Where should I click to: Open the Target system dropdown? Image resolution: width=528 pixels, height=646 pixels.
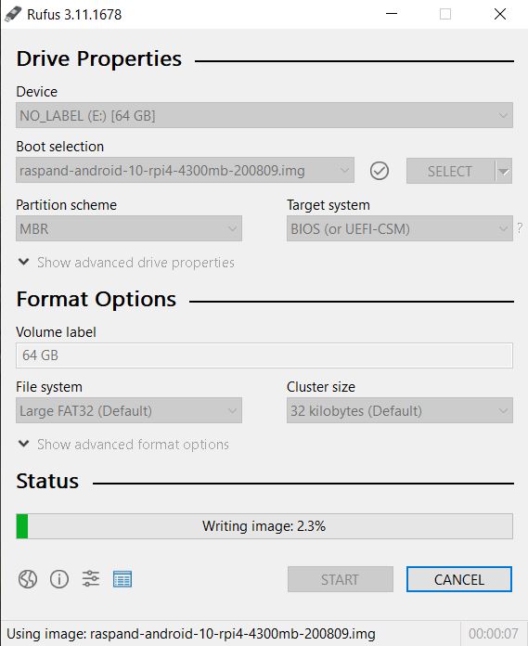[x=400, y=228]
